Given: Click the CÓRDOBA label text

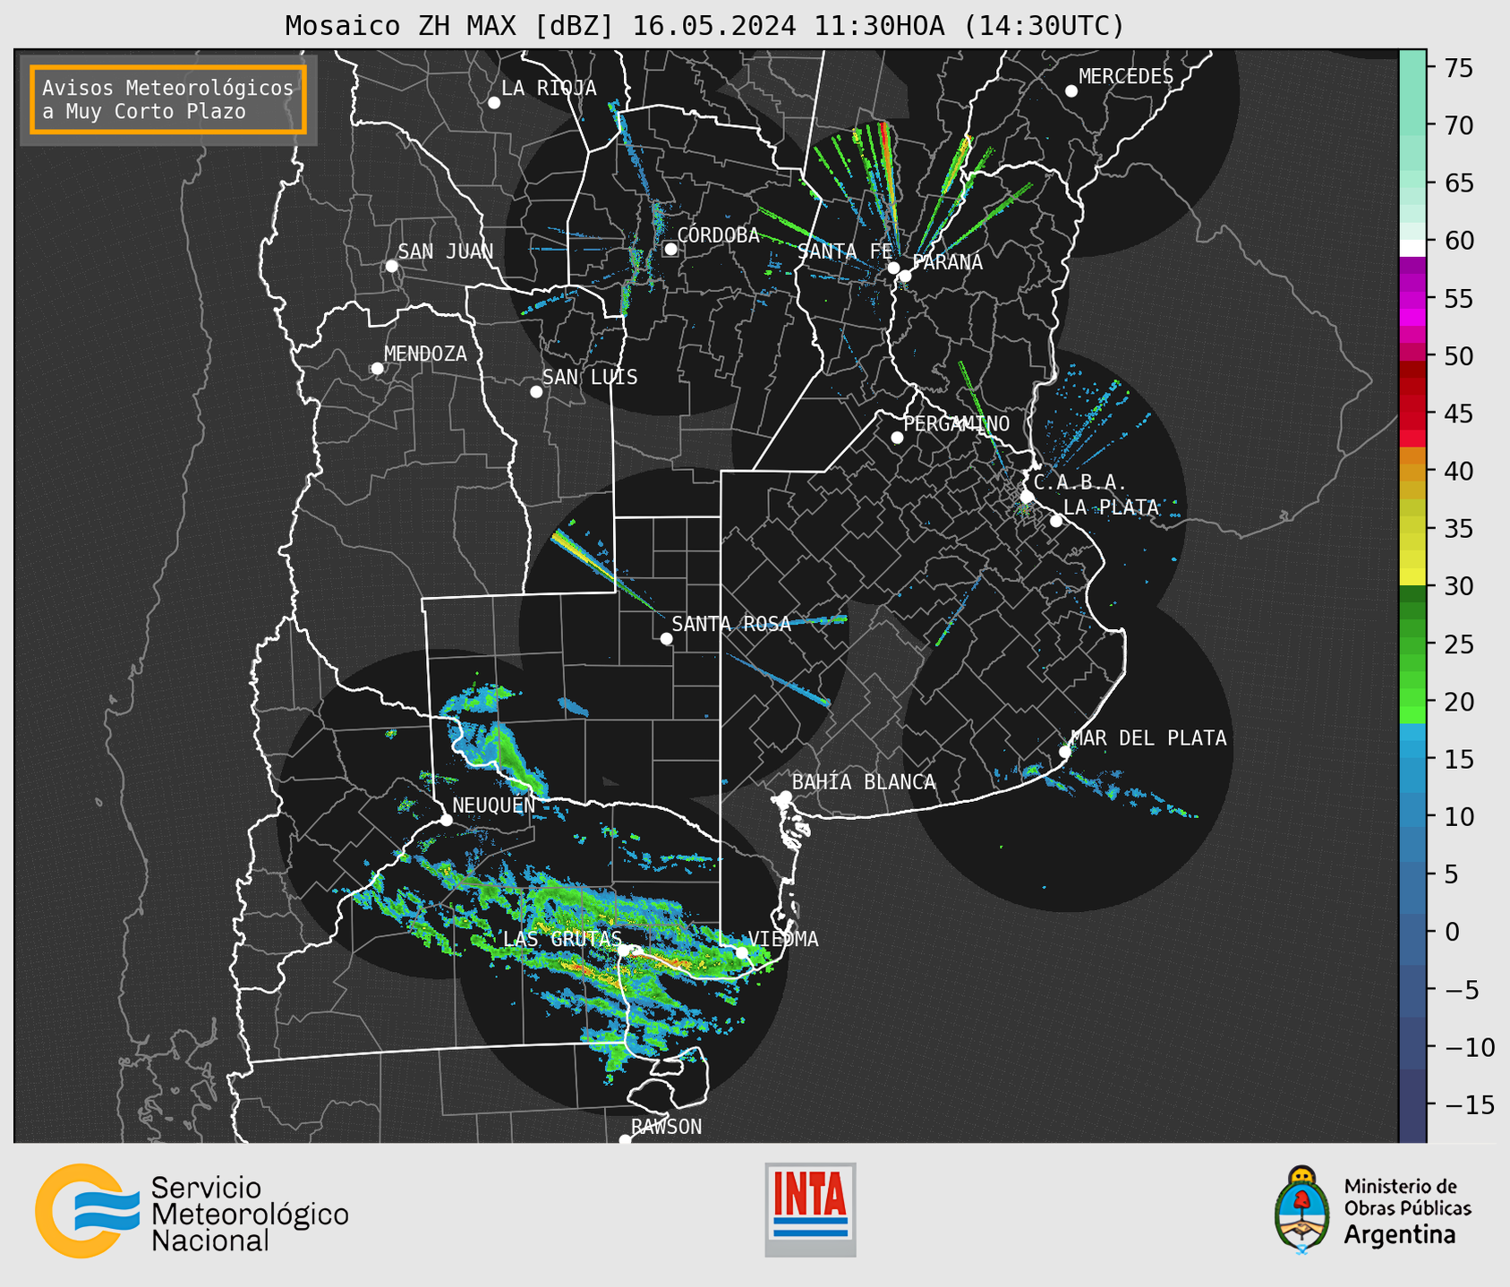Looking at the screenshot, I should (719, 235).
